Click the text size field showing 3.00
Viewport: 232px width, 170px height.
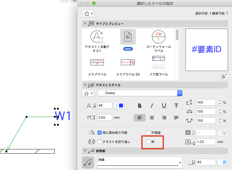click(105, 117)
